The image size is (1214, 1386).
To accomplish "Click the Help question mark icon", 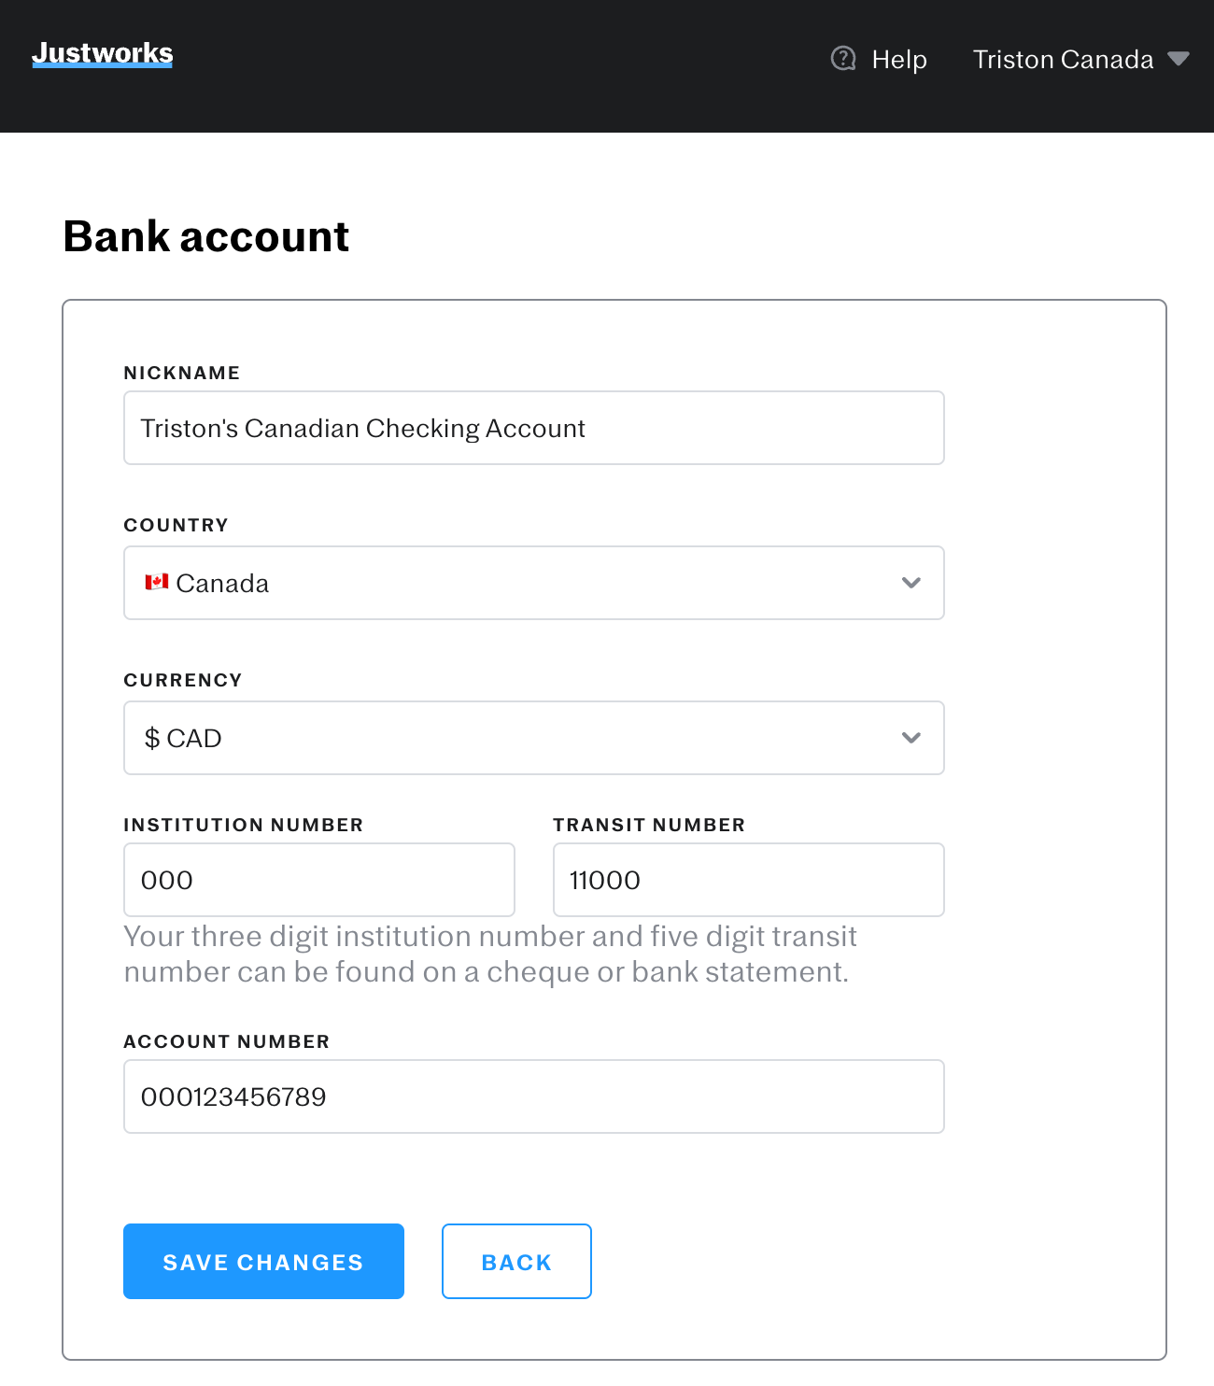I will (x=843, y=59).
